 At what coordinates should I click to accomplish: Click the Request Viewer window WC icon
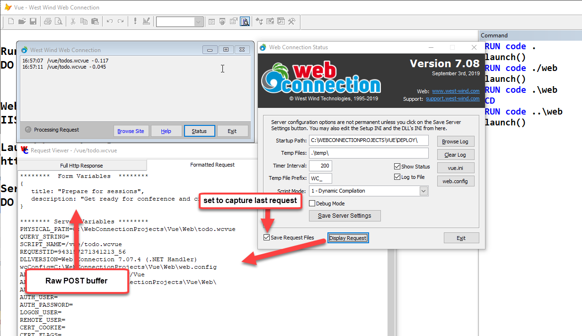25,150
